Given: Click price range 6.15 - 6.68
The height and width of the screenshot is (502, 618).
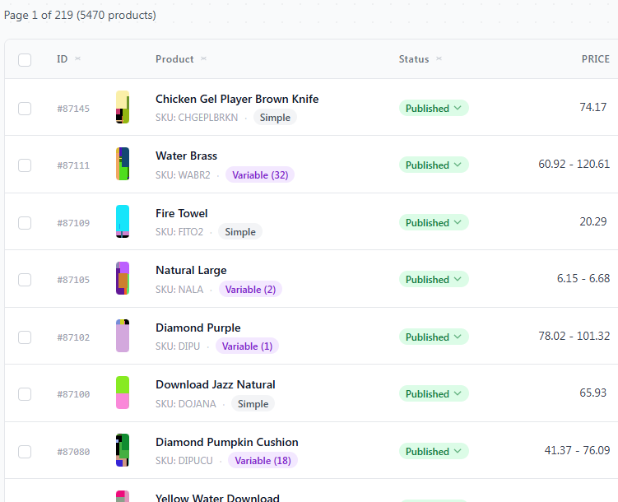Looking at the screenshot, I should point(583,278).
